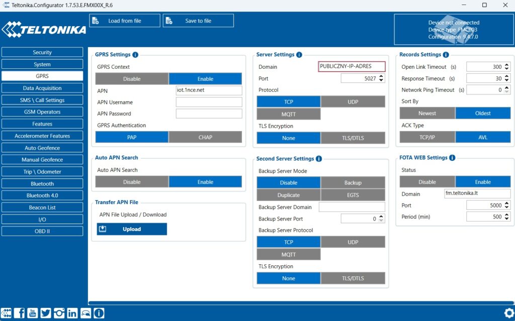
Task: Focus the APN input field
Action: click(209, 90)
